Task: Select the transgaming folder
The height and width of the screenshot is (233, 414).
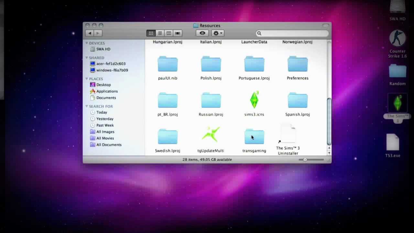Action: tap(254, 136)
